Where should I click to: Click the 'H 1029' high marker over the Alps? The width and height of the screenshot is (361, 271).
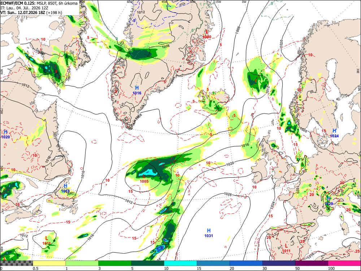pyautogui.click(x=329, y=201)
